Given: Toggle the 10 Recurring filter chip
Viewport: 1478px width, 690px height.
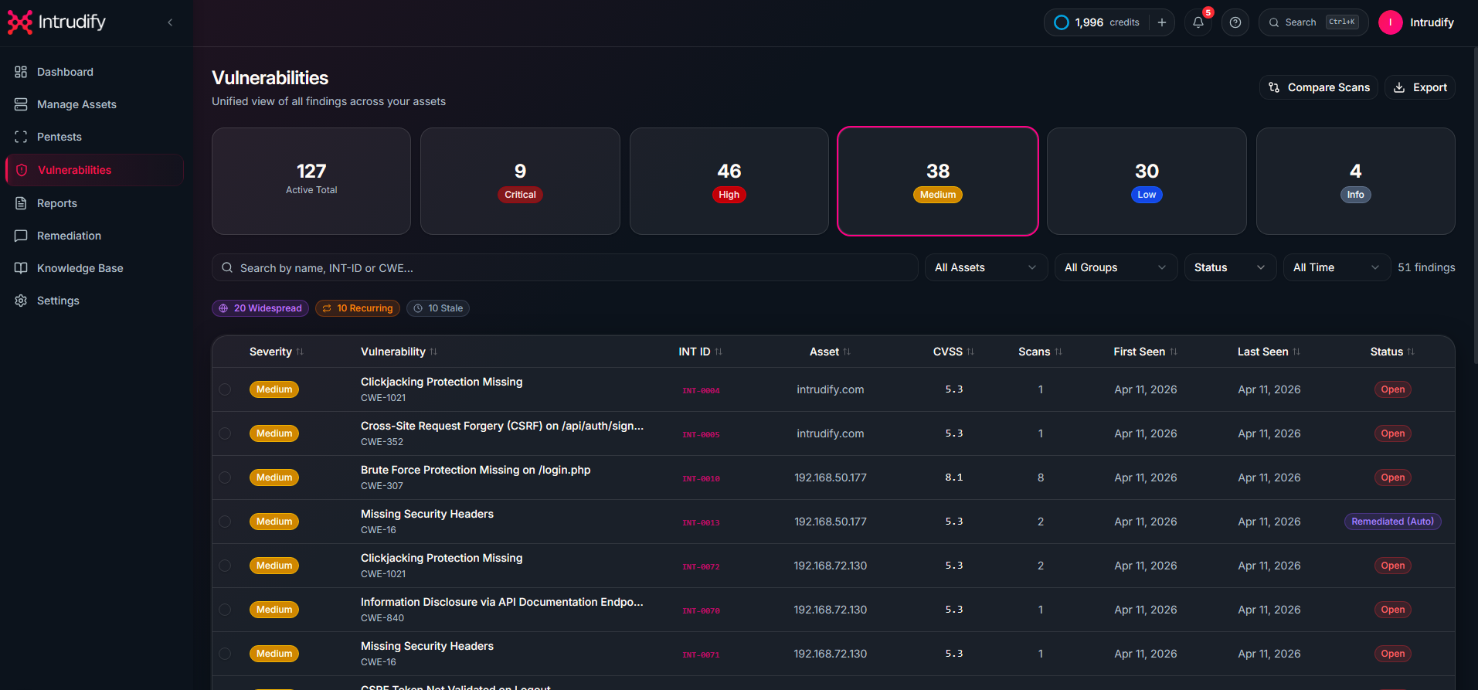Looking at the screenshot, I should point(358,308).
